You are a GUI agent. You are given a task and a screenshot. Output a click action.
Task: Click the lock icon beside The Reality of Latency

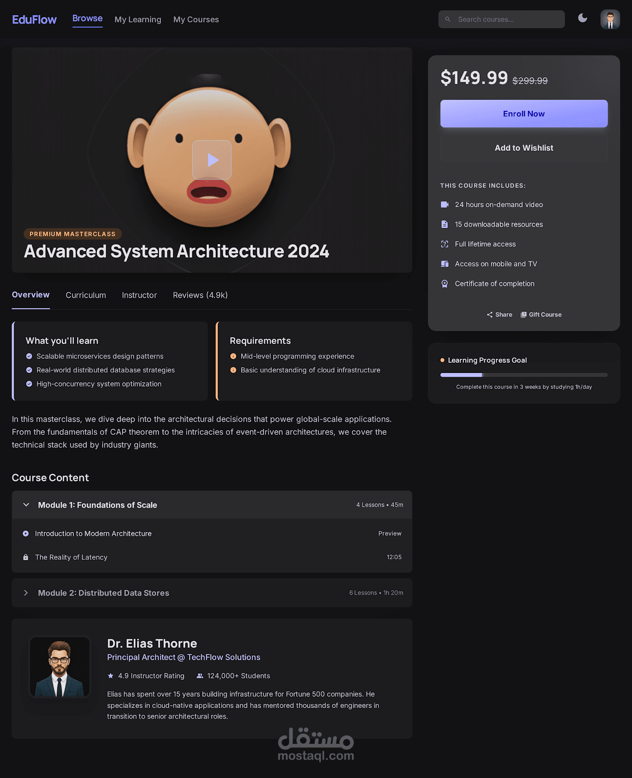tap(26, 557)
